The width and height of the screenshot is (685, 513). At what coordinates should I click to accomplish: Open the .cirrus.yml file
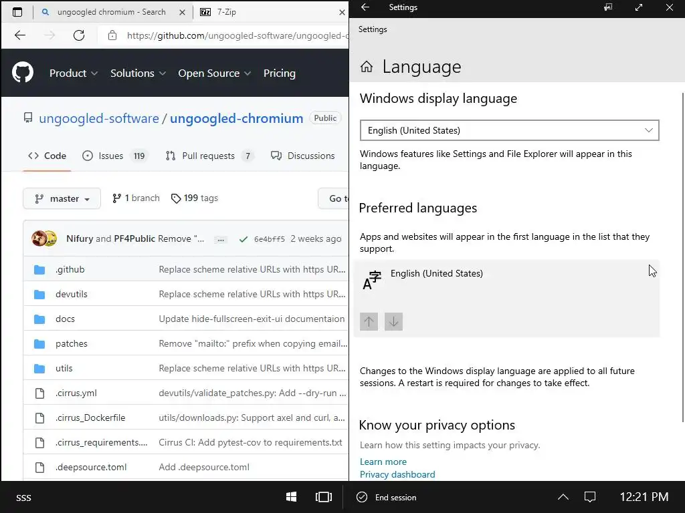tap(76, 393)
